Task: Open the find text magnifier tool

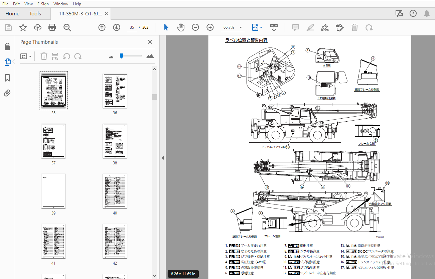Action: click(67, 27)
